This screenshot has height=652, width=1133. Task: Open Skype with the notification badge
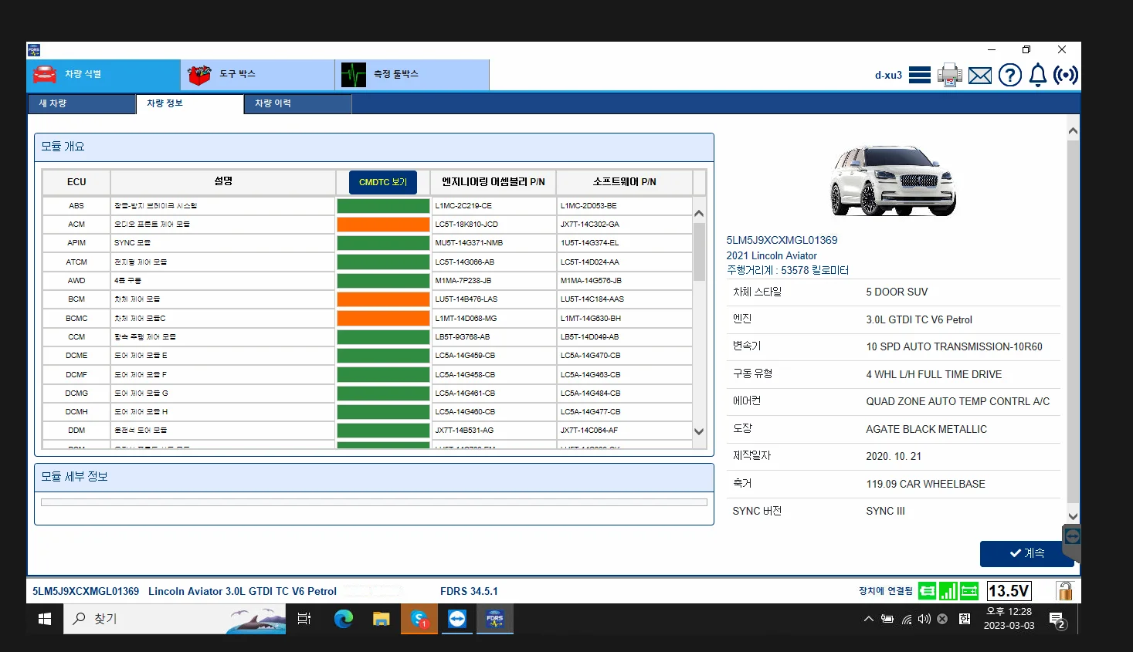tap(419, 619)
